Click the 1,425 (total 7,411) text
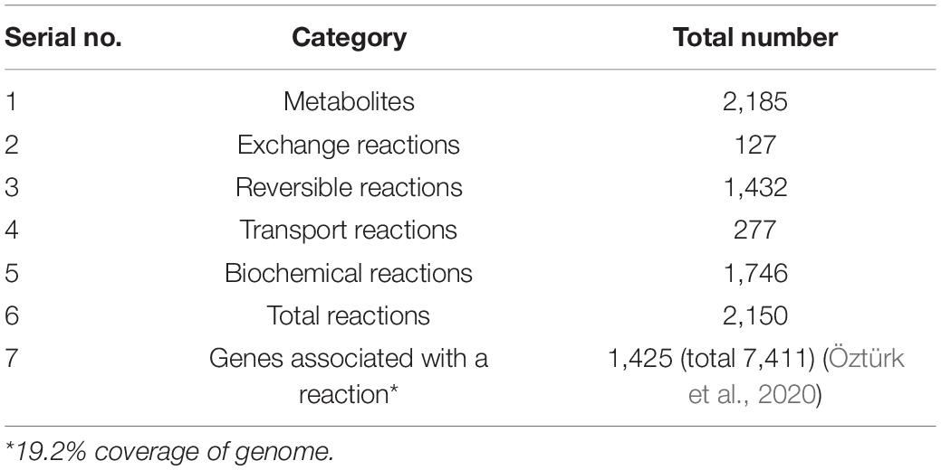Viewport: 941px width, 470px height. (x=713, y=359)
